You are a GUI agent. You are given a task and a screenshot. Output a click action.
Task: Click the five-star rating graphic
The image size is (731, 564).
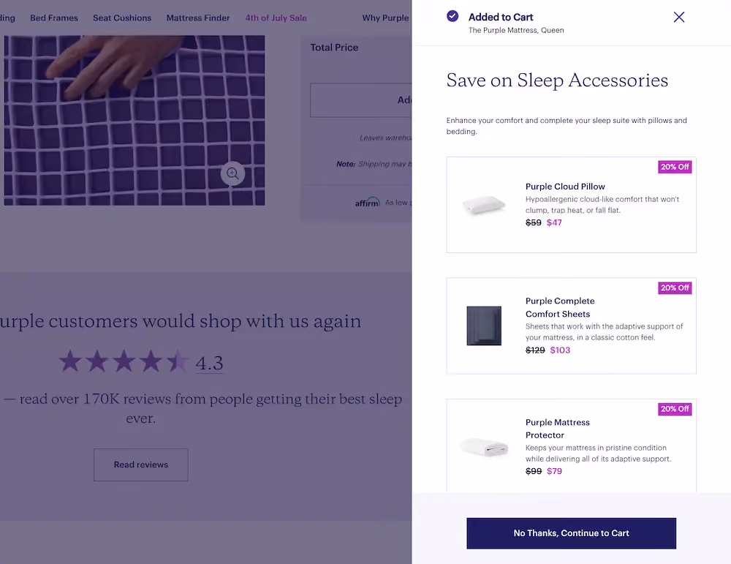(124, 361)
